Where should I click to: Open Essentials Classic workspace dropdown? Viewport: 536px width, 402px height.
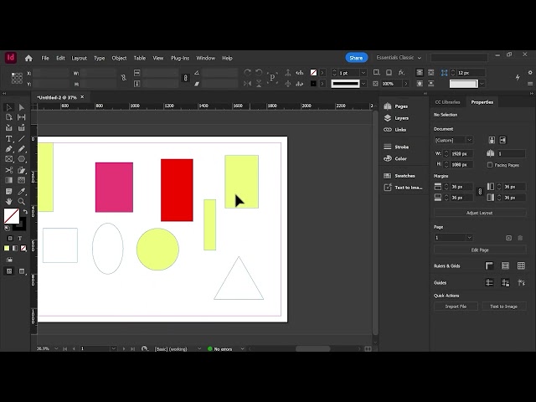point(399,58)
